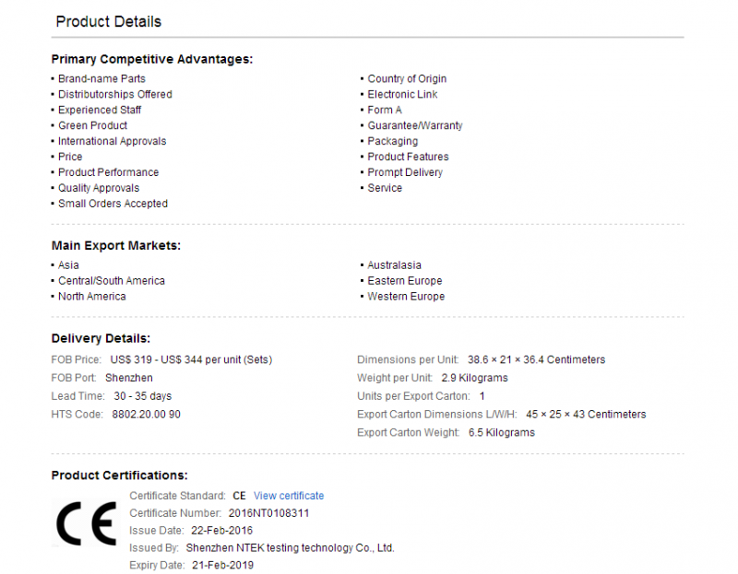Click the Product Details heading
This screenshot has height=574, width=738.
pyautogui.click(x=108, y=21)
